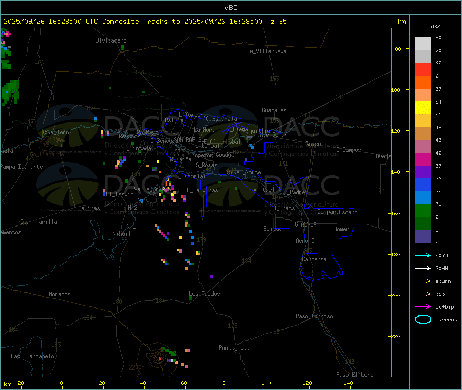Click the yellow eburn arrow icon

pyautogui.click(x=423, y=281)
